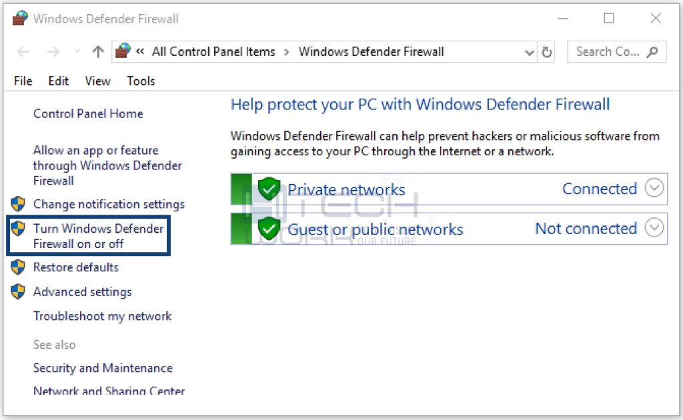The image size is (683, 420).
Task: Go to Control Panel Home
Action: (88, 113)
